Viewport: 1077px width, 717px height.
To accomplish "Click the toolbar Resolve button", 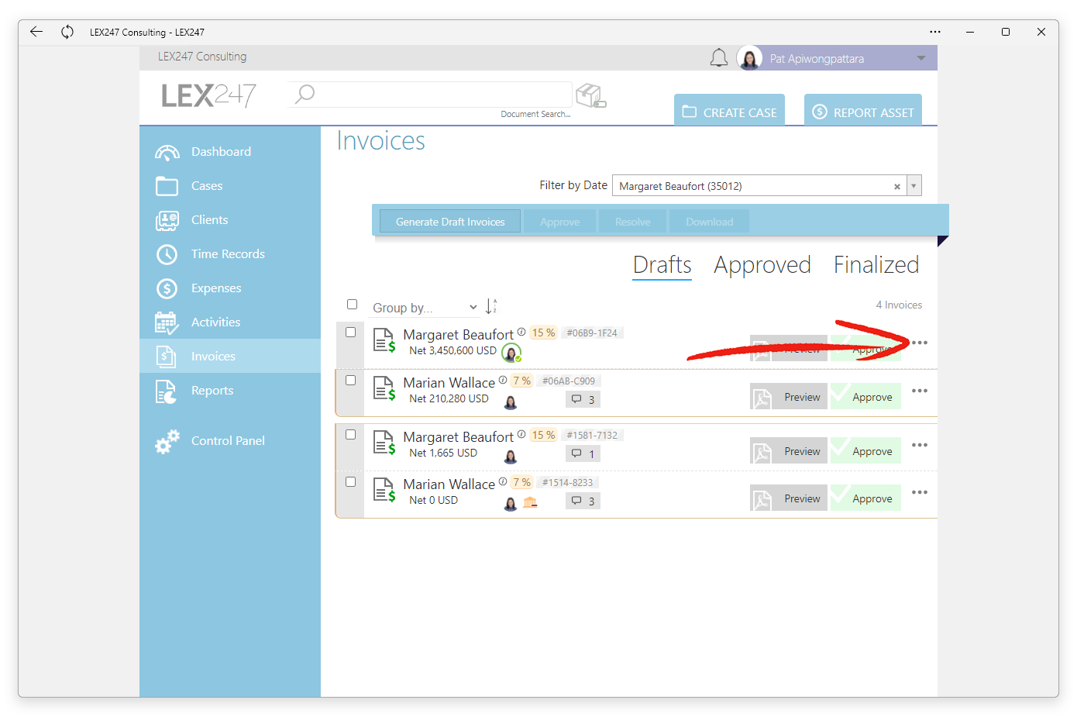I will [x=633, y=222].
